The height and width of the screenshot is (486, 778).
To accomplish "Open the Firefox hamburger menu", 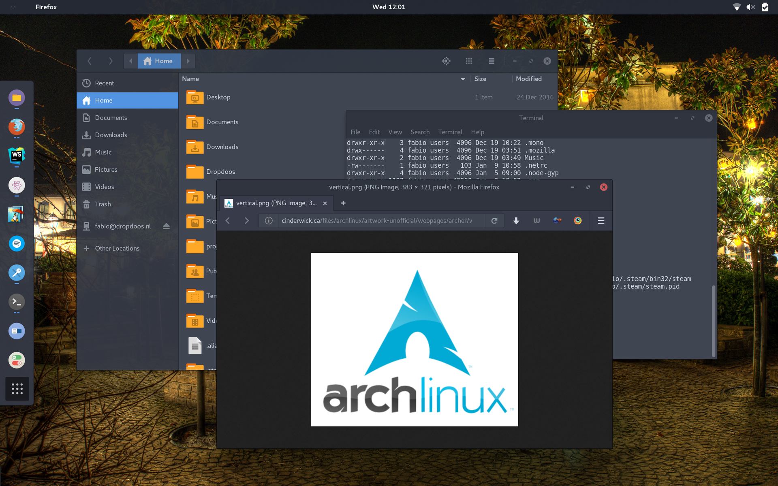I will coord(601,221).
